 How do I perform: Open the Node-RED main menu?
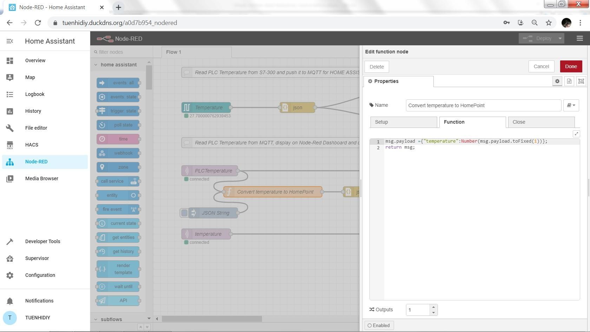pos(579,38)
